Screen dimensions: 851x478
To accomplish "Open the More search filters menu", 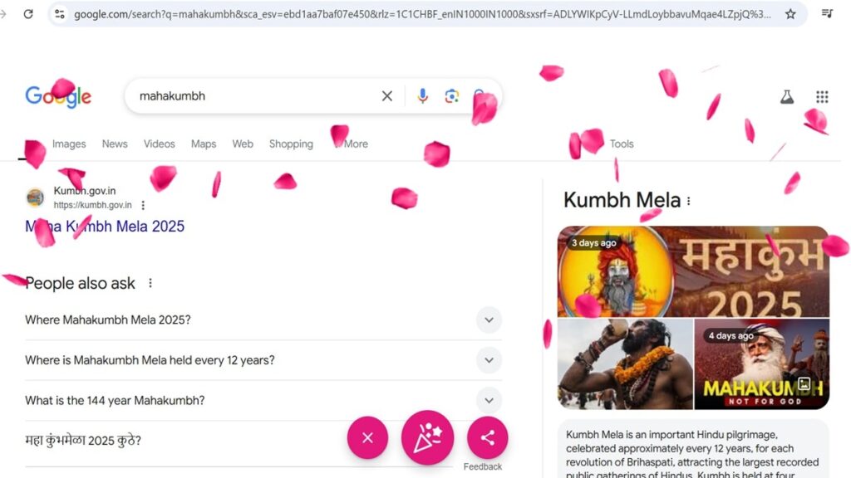I will (352, 144).
